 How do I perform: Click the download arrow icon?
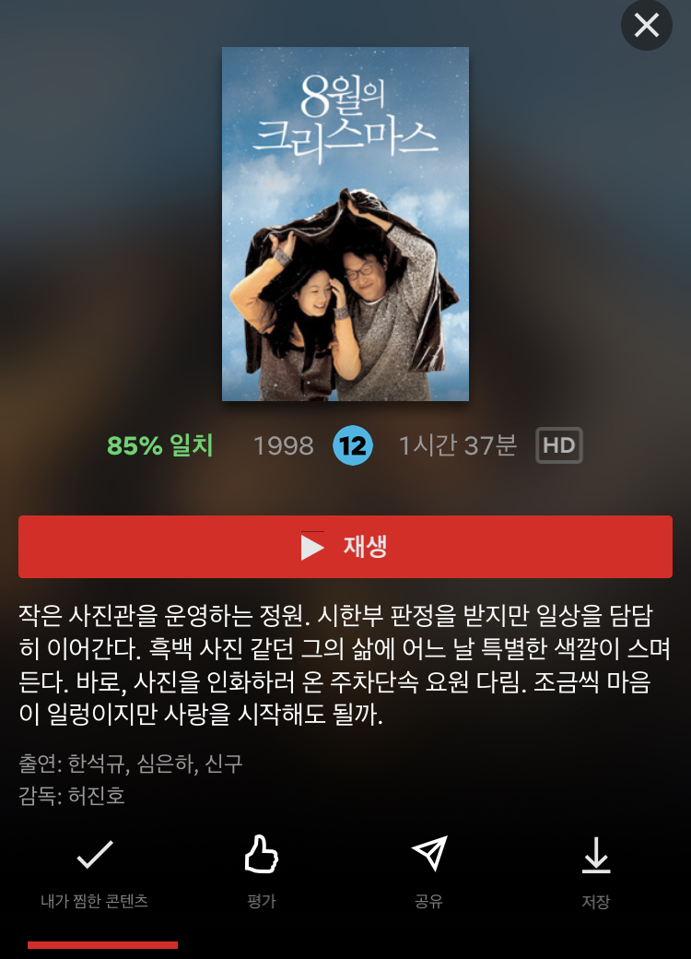coord(596,855)
